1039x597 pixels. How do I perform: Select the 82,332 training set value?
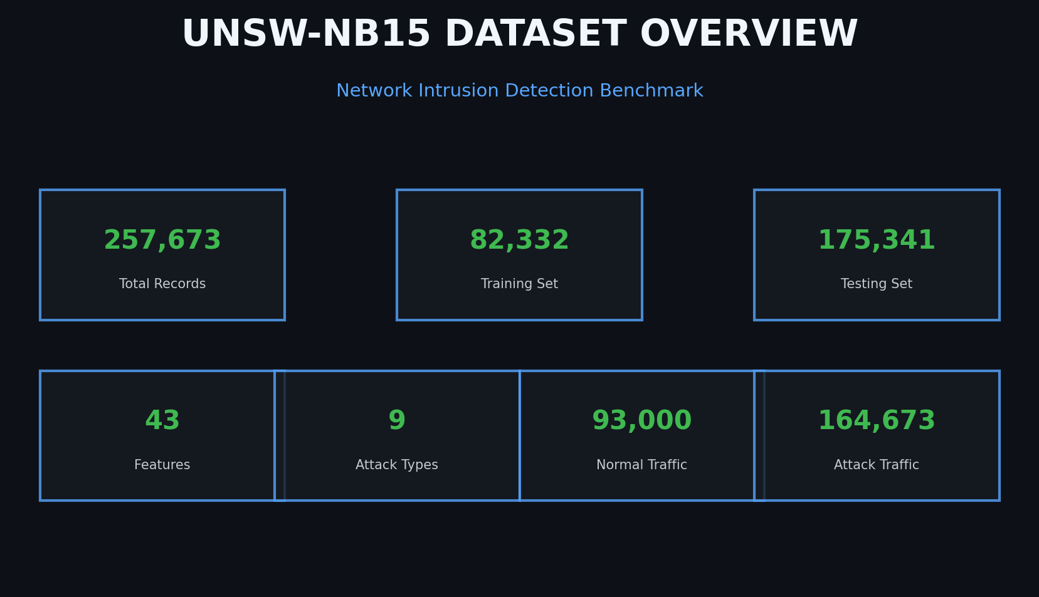[x=519, y=239]
